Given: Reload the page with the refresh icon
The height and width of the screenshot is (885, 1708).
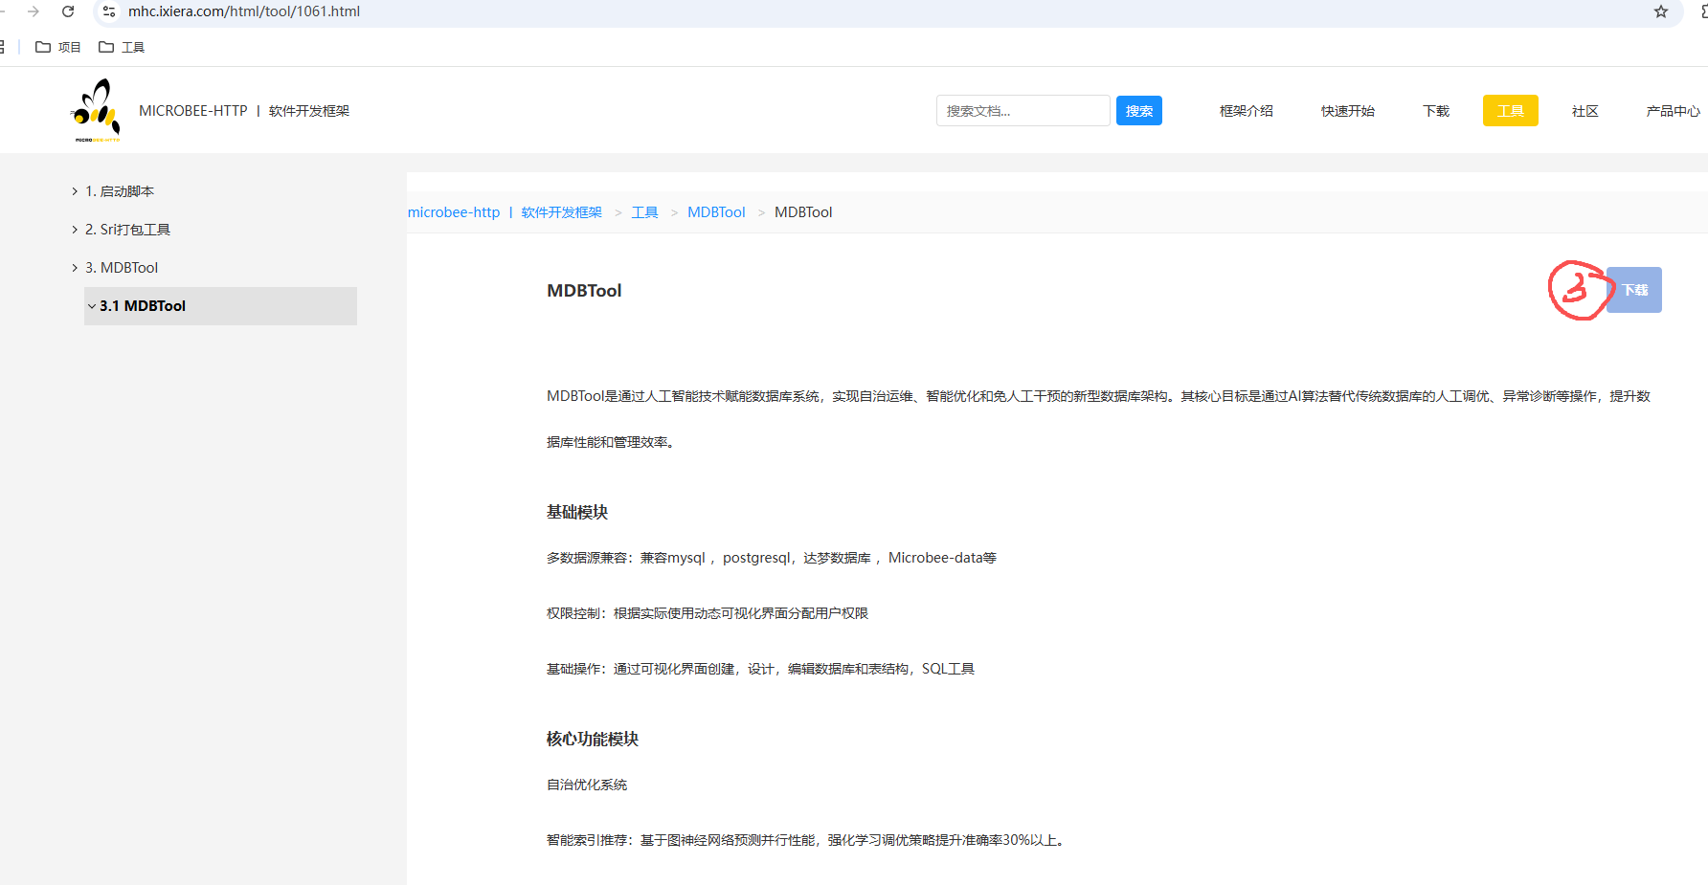Looking at the screenshot, I should pos(68,11).
